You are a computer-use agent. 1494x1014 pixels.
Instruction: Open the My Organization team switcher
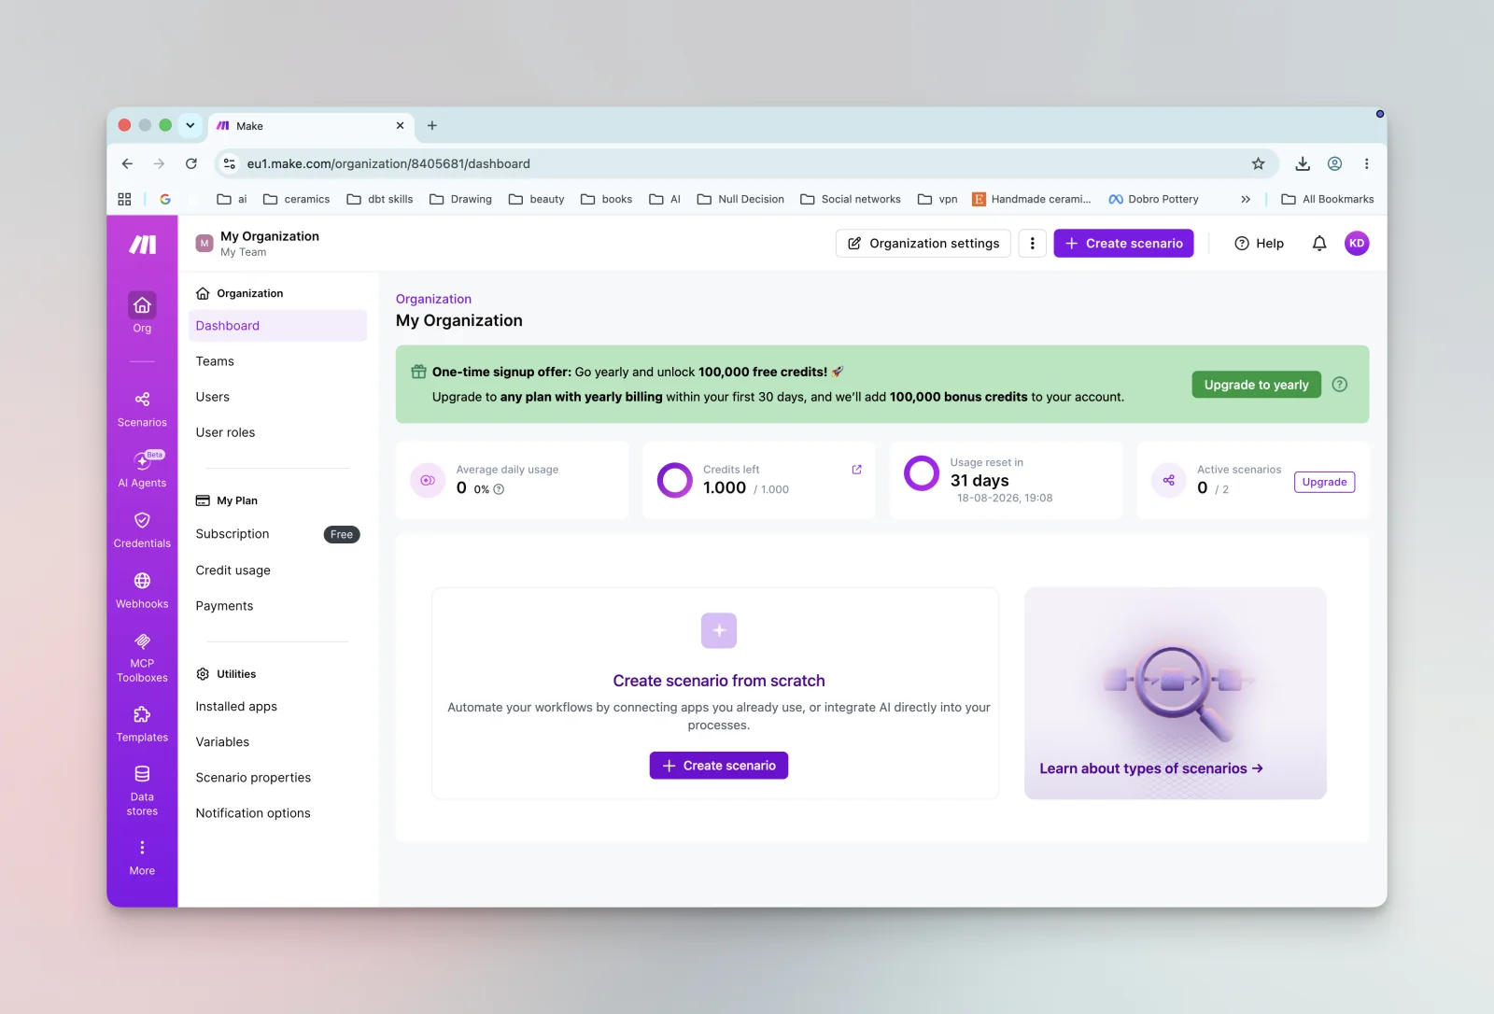pos(258,244)
